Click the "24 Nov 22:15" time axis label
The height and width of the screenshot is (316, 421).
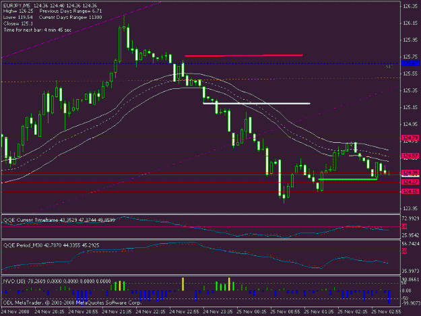click(151, 311)
